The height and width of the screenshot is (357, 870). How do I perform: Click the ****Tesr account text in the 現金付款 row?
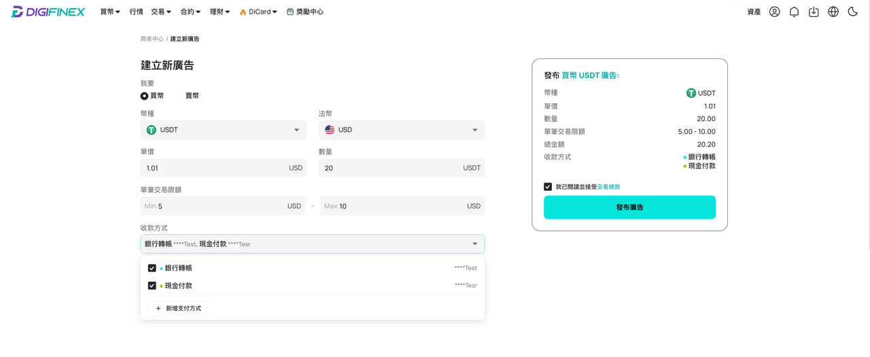point(466,286)
